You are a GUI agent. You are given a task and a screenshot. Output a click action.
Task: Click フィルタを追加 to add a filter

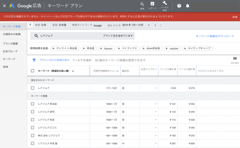tap(82, 60)
